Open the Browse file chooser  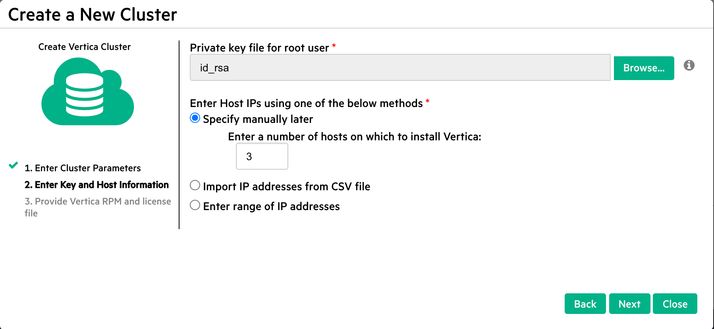point(644,68)
